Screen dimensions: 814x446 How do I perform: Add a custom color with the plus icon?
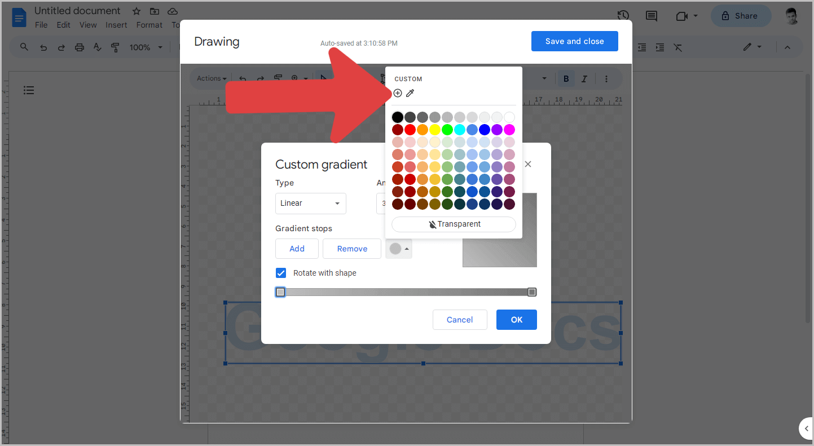point(398,93)
